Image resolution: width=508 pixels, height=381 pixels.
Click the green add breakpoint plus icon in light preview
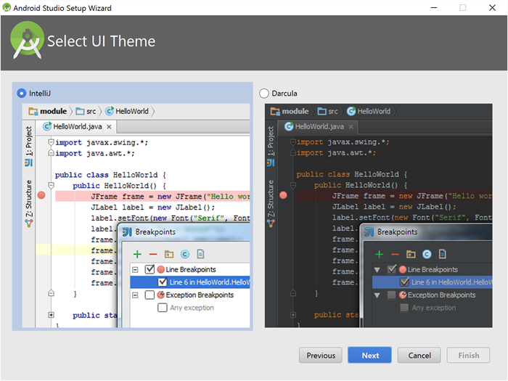(137, 254)
